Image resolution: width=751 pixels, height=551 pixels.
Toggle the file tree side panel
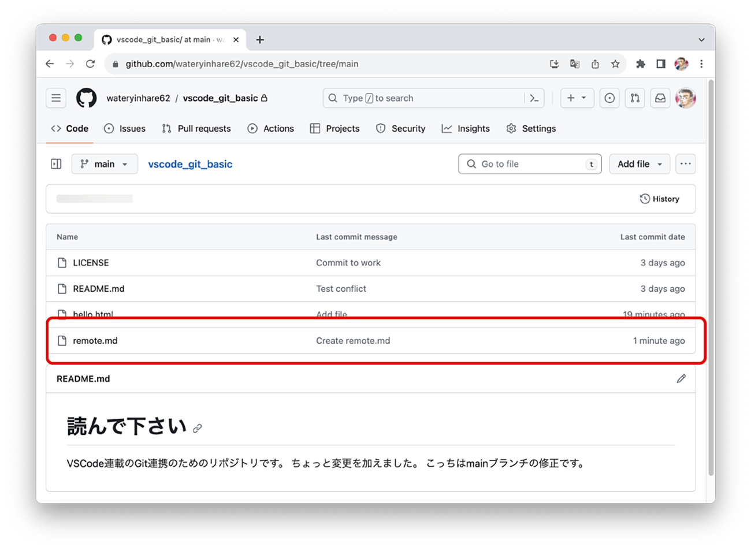(x=56, y=164)
